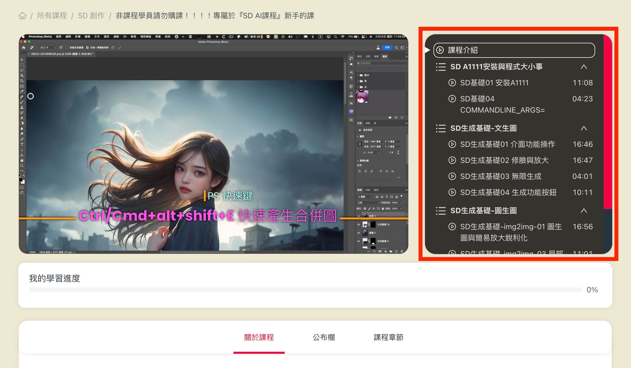Open lesson SD生成基礎04 生成功能按鈕
This screenshot has width=631, height=368.
(x=508, y=192)
